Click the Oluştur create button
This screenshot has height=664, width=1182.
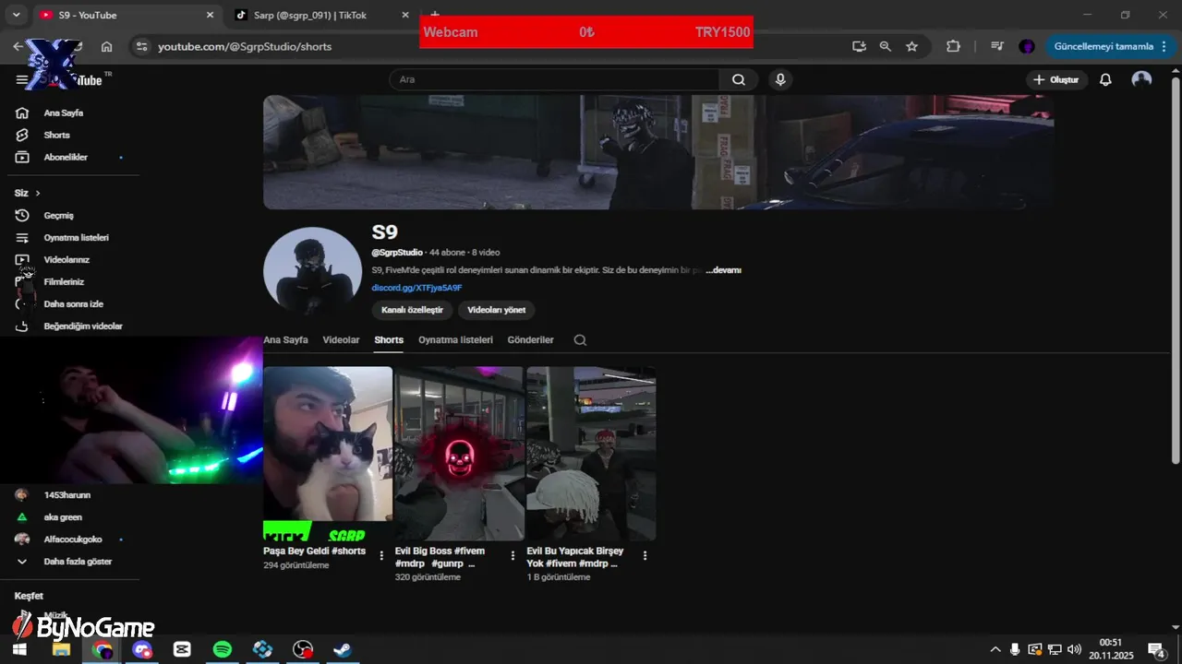[x=1055, y=79]
